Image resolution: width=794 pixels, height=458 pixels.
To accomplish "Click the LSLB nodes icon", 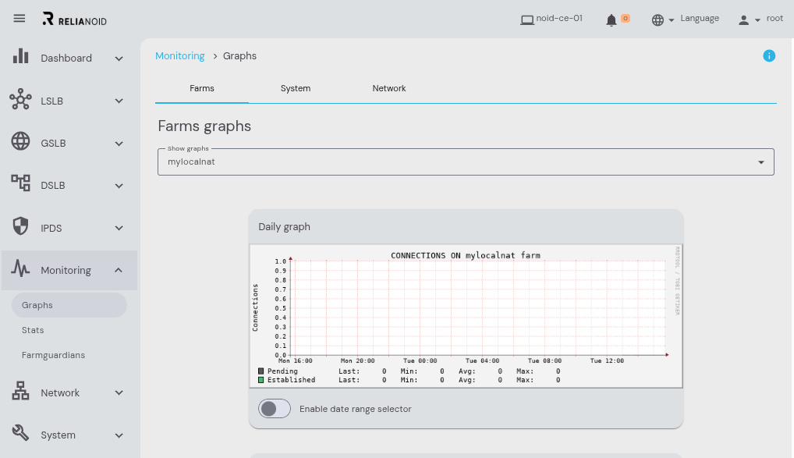I will [20, 99].
